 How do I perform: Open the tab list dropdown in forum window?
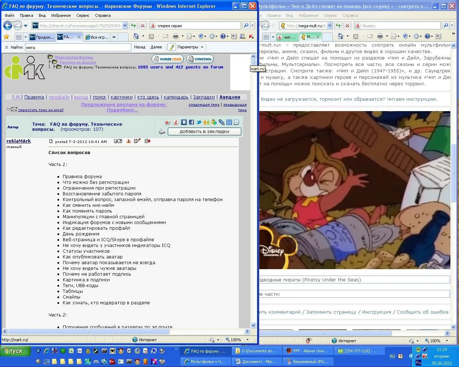[25, 37]
